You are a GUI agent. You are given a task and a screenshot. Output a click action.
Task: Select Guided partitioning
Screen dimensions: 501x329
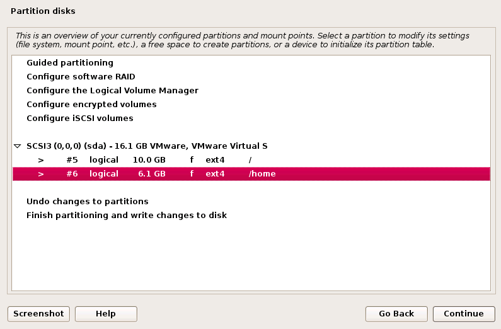tap(70, 63)
